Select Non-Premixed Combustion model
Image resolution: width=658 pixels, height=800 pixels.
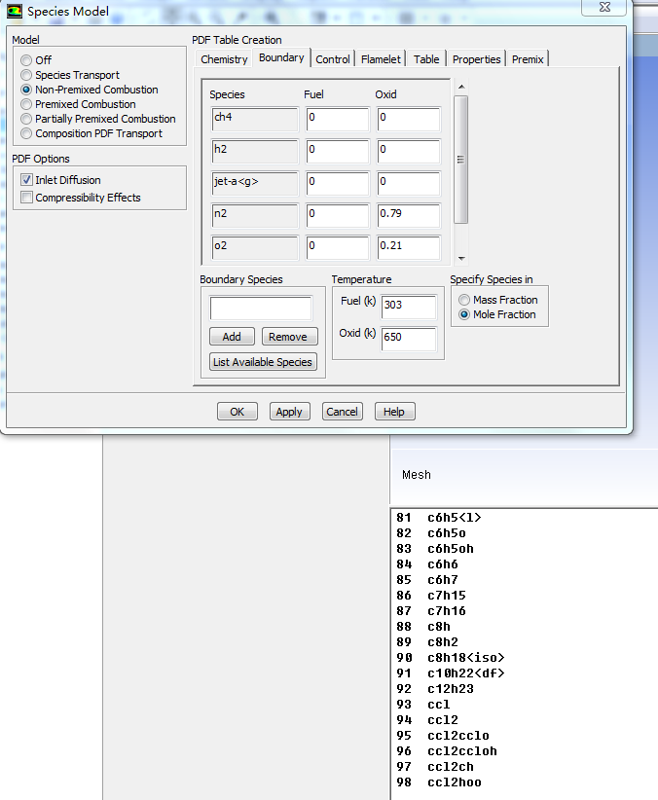tap(26, 90)
